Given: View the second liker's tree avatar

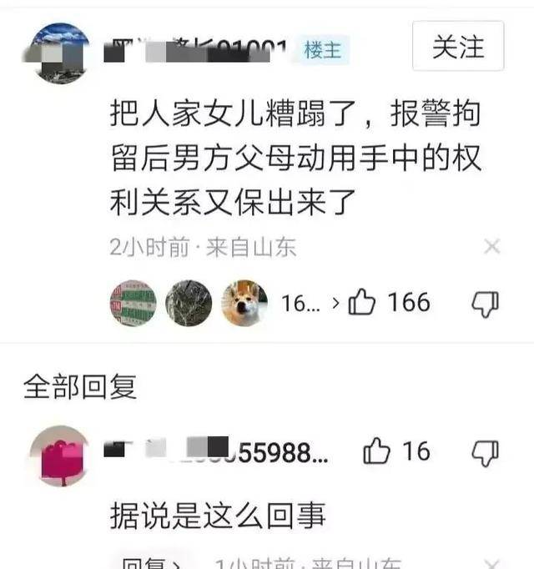Looking at the screenshot, I should pyautogui.click(x=189, y=303).
